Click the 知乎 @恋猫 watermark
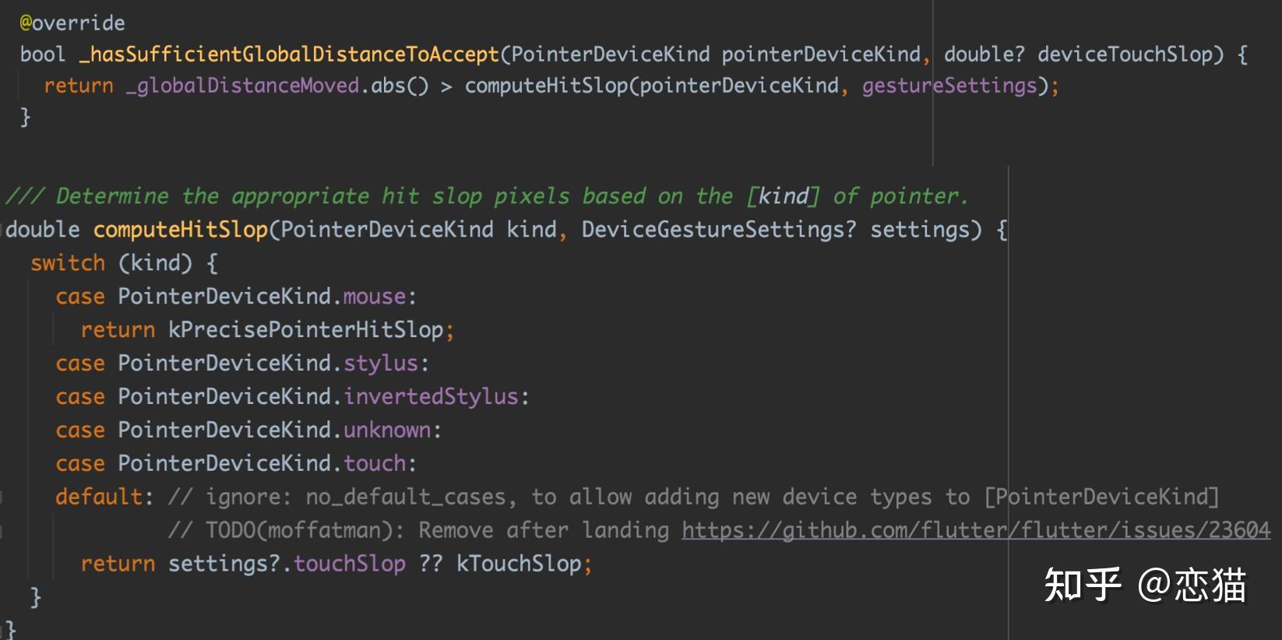 (x=1145, y=585)
